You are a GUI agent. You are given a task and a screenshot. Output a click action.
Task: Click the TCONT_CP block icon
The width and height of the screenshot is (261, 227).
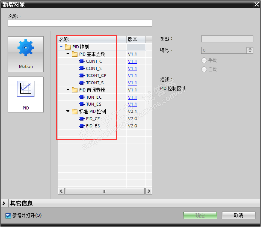coord(82,76)
